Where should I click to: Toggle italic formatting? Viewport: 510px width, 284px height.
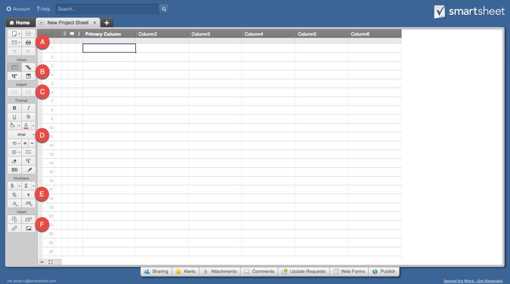click(28, 108)
